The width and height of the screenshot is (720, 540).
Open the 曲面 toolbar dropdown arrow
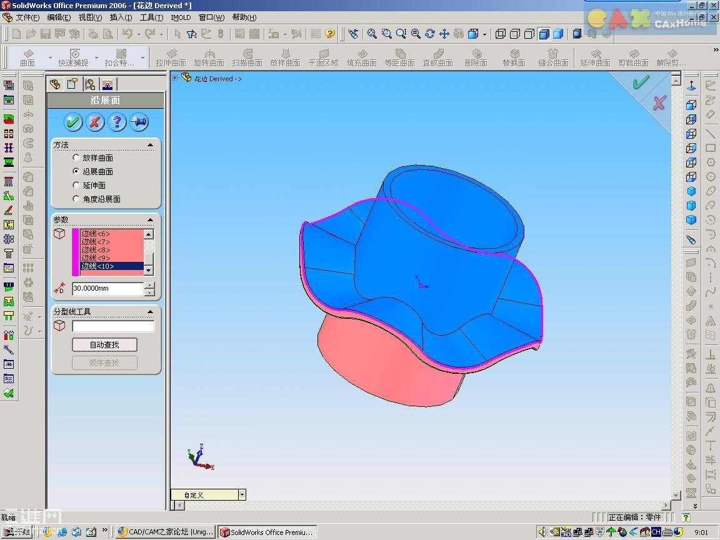pos(50,58)
